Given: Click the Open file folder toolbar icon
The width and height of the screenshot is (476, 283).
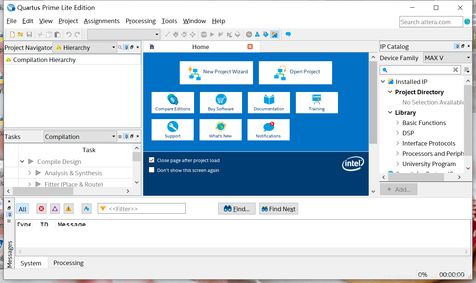Looking at the screenshot, I should click(x=21, y=34).
